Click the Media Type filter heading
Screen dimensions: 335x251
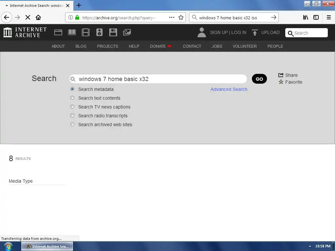click(x=21, y=181)
